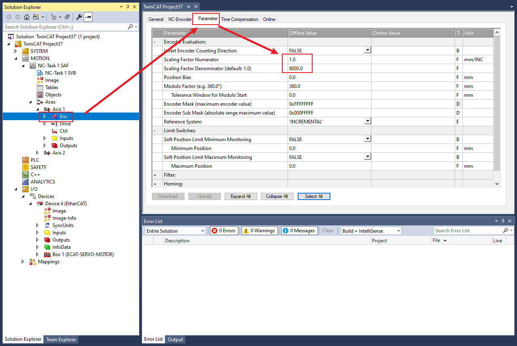
Task: Collapse the Encoder Evaluation group
Action: (155, 42)
